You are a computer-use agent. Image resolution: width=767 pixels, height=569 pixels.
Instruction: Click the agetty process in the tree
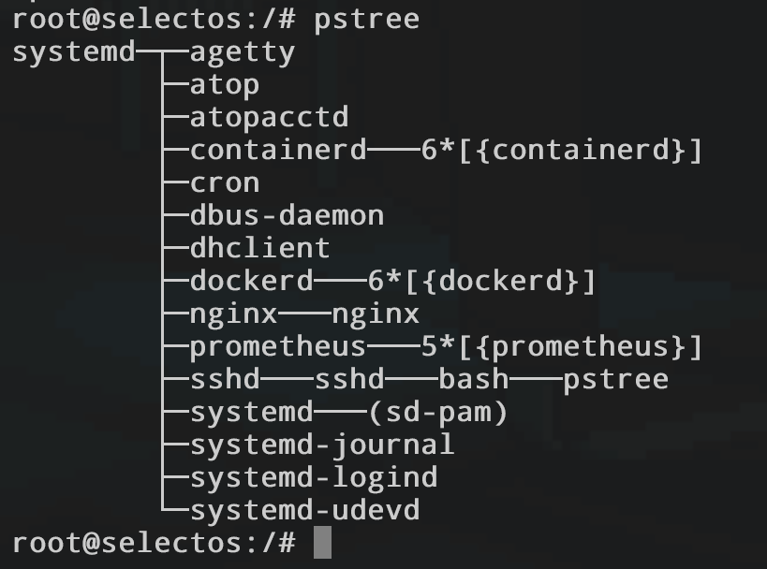pyautogui.click(x=243, y=51)
